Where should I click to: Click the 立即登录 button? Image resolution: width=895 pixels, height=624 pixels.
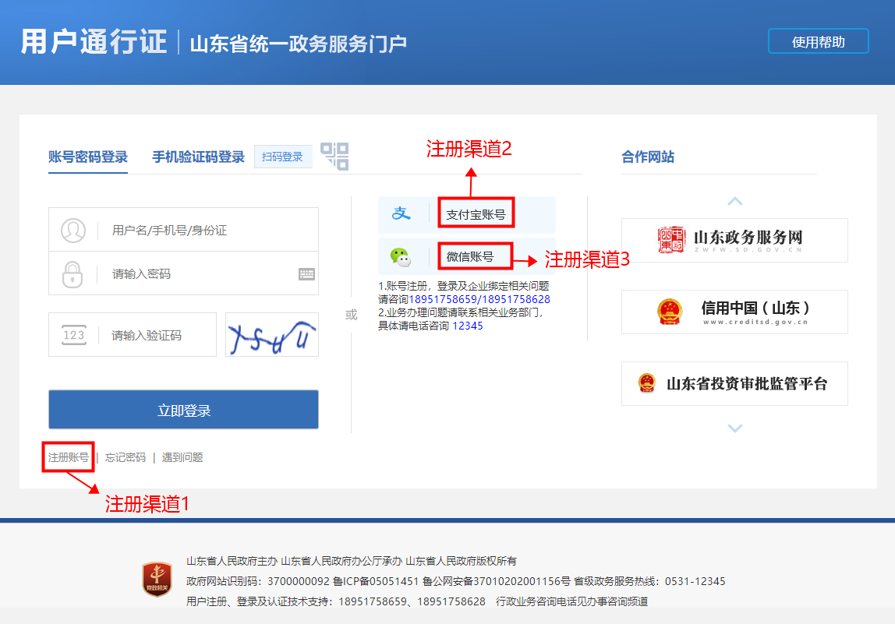[184, 409]
